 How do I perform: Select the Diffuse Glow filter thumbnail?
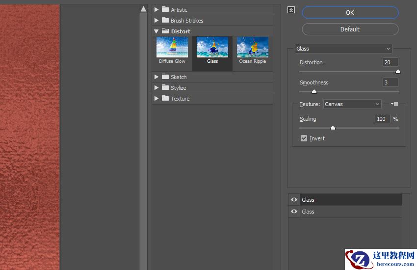pos(172,48)
